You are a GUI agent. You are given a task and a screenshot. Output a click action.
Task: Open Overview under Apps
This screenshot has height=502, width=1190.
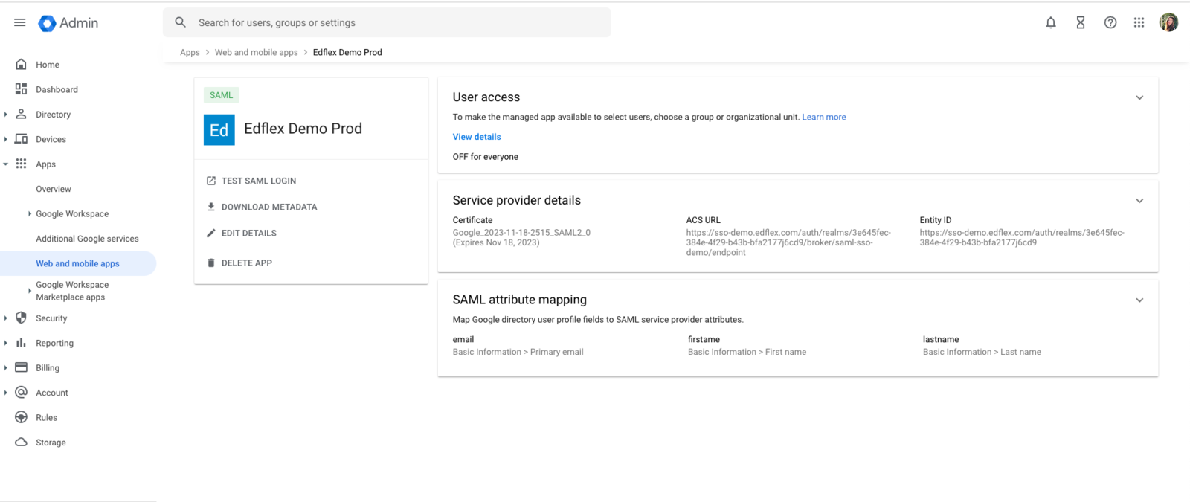click(x=54, y=189)
